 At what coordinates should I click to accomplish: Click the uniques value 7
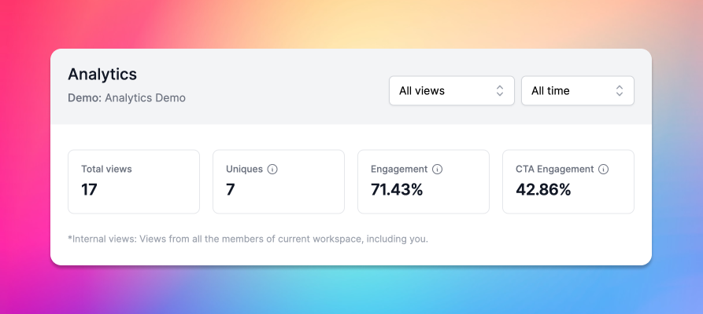pos(230,190)
